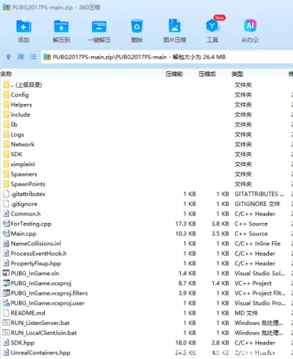Image resolution: width=293 pixels, height=359 pixels.
Task: Sort by the 类型 column header
Action: 237,74
